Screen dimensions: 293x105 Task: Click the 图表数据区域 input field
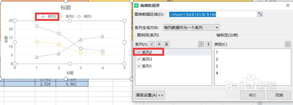[213, 14]
